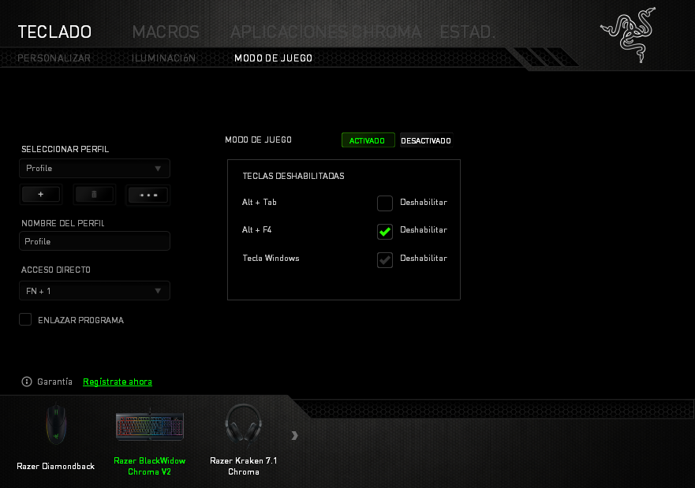Open the Aplicaciones Chroma tab
The height and width of the screenshot is (488, 695).
coord(326,32)
